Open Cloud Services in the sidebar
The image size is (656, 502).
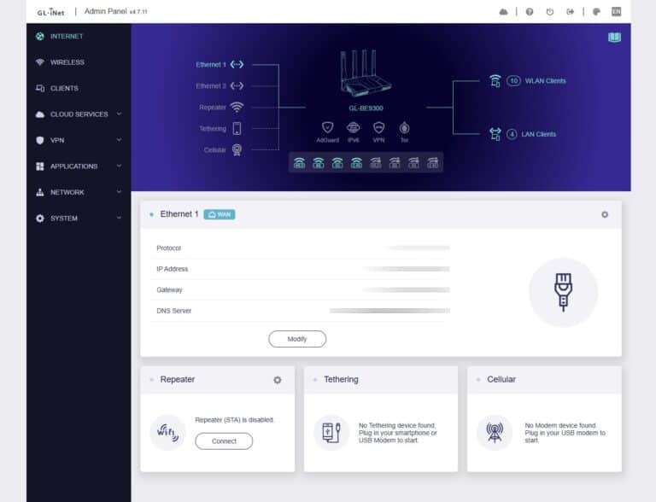coord(79,114)
